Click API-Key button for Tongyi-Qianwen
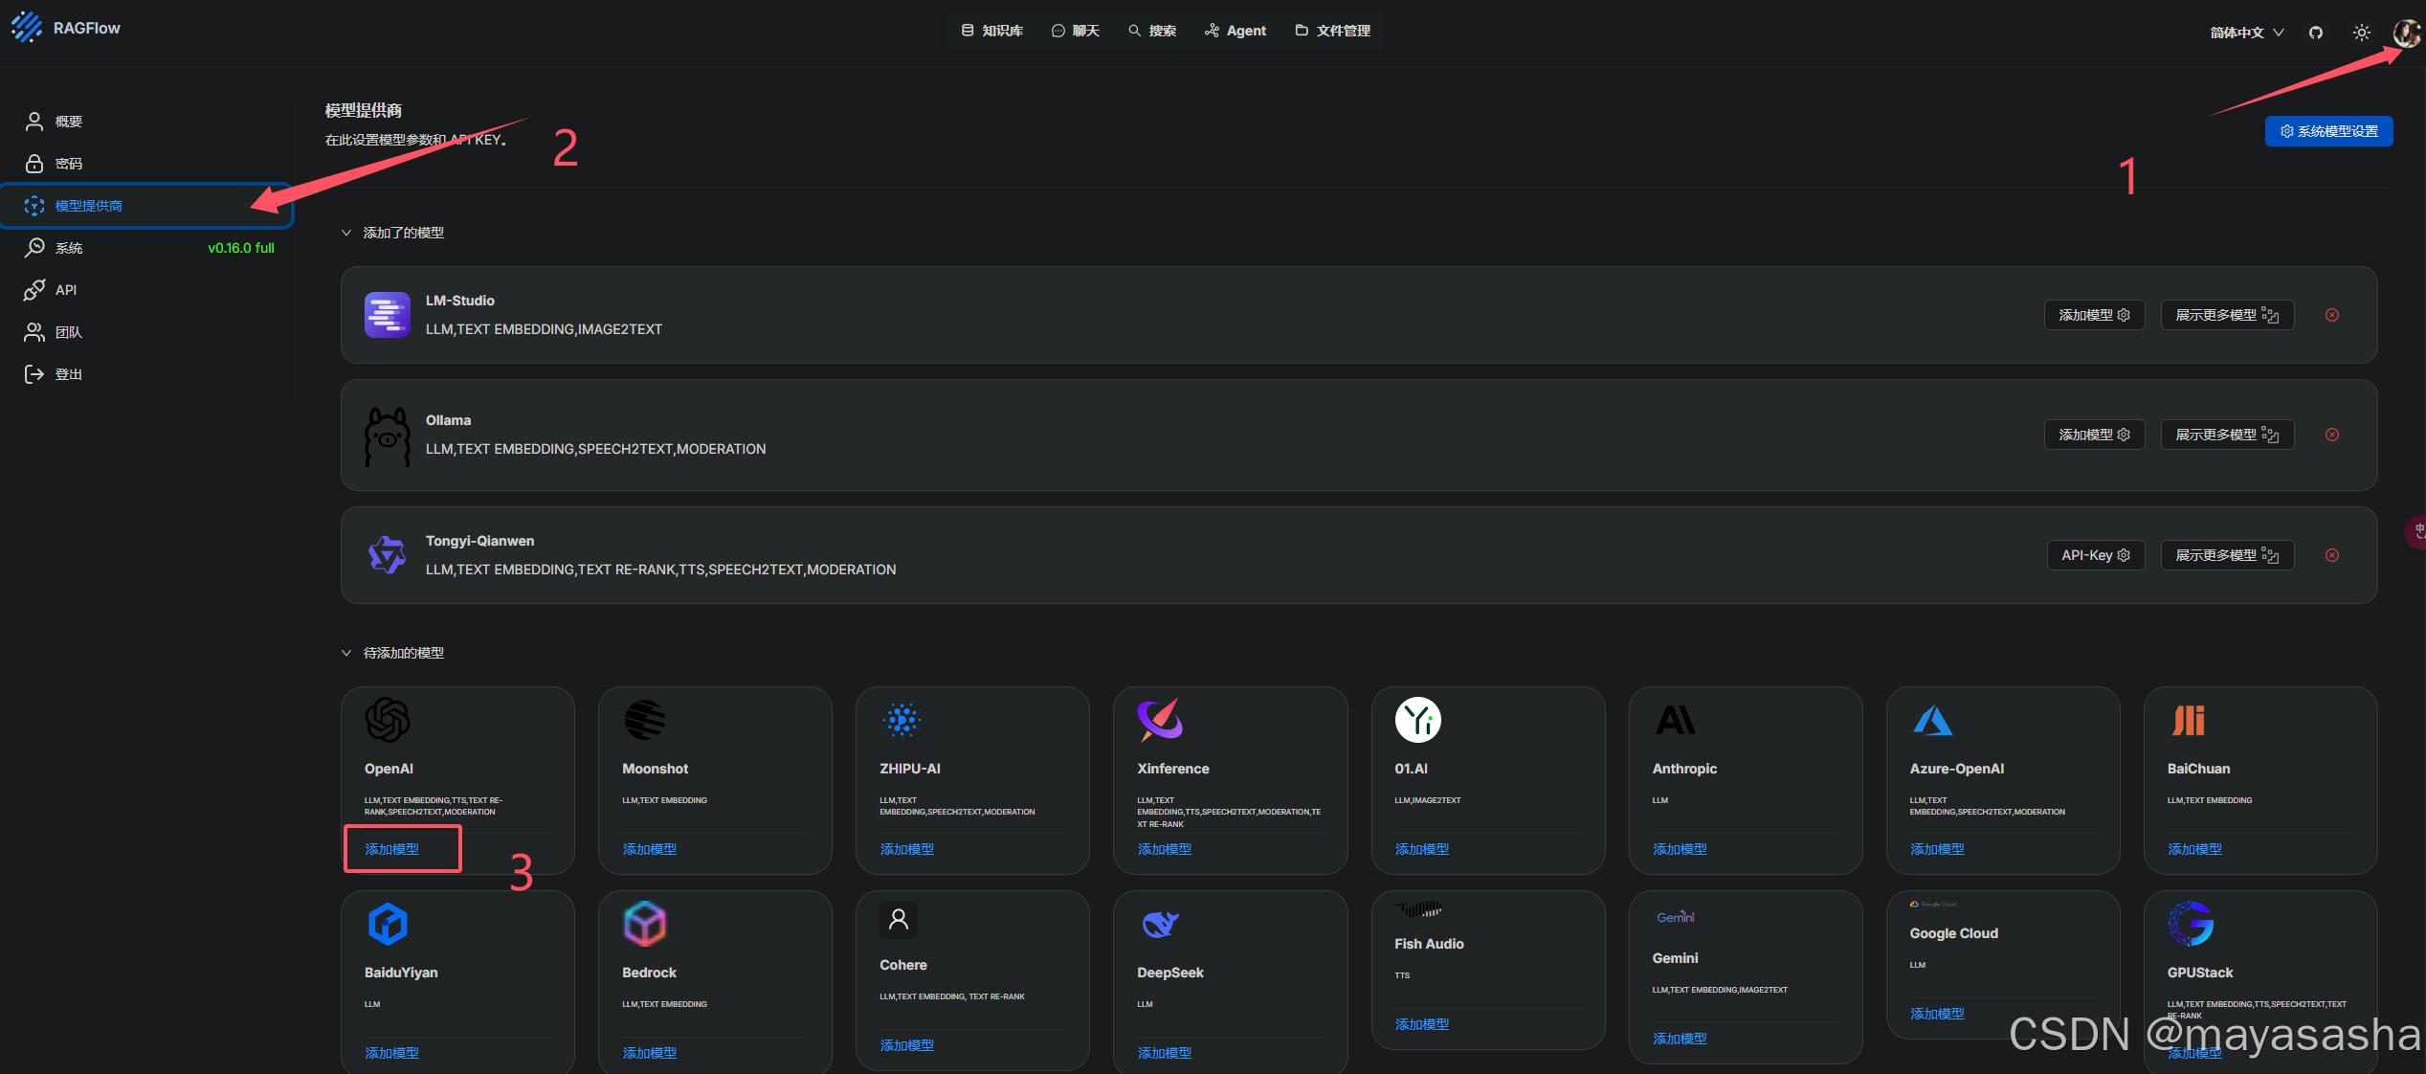The image size is (2426, 1074). [2095, 555]
